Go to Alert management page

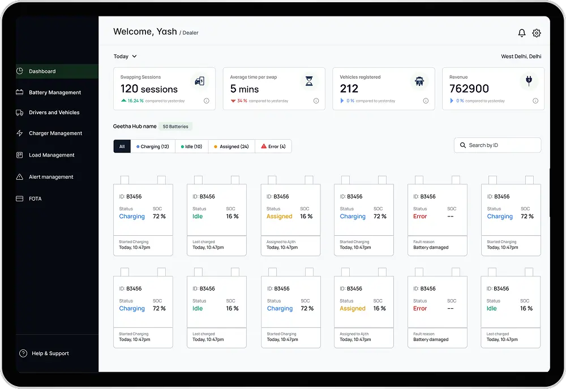point(51,177)
